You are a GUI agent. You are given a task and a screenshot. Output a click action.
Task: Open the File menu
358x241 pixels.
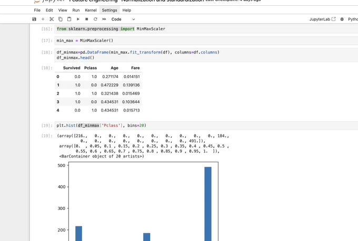click(x=37, y=10)
